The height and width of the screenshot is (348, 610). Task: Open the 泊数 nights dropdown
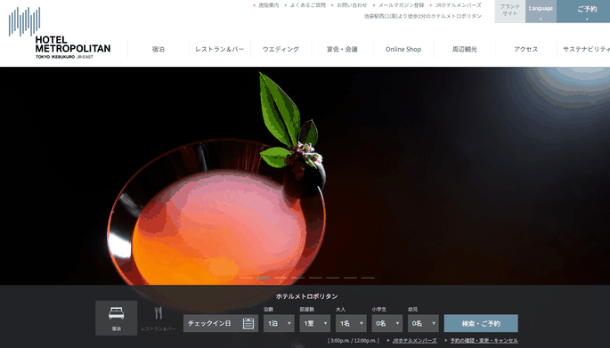(279, 323)
